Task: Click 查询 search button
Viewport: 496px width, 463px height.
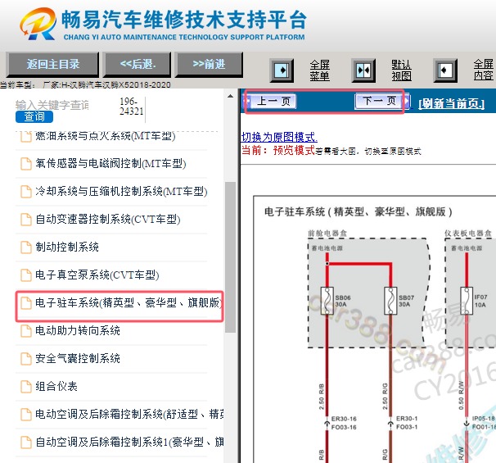Action: point(34,116)
